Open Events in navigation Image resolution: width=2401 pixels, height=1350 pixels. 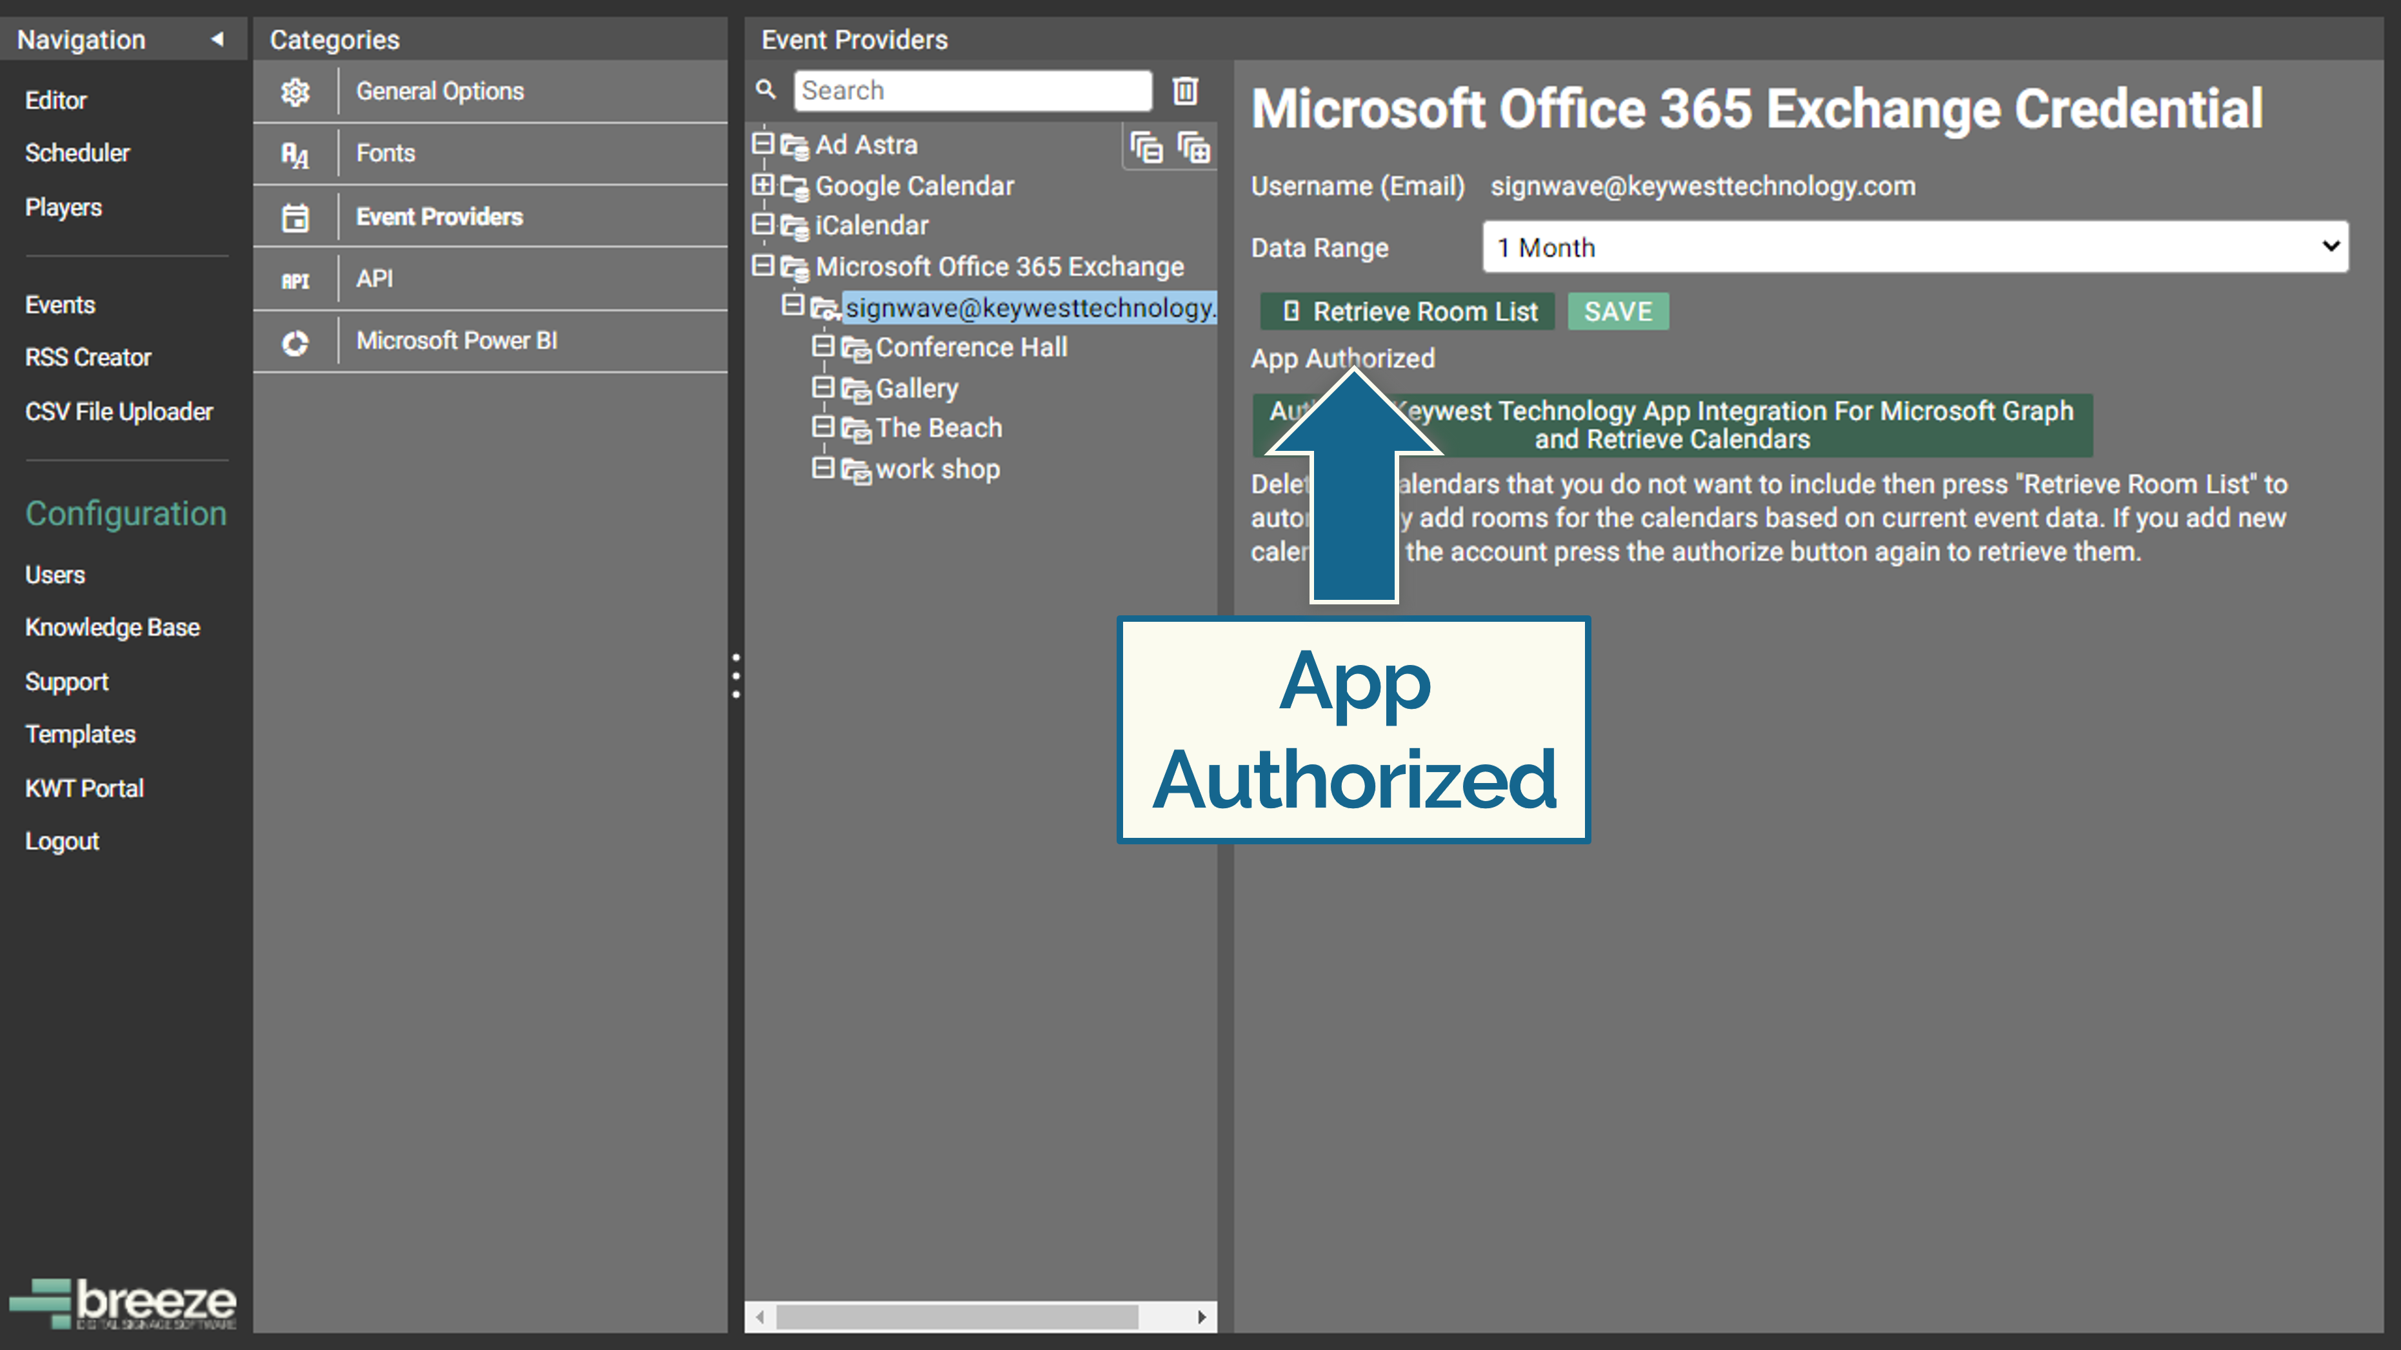pos(61,304)
